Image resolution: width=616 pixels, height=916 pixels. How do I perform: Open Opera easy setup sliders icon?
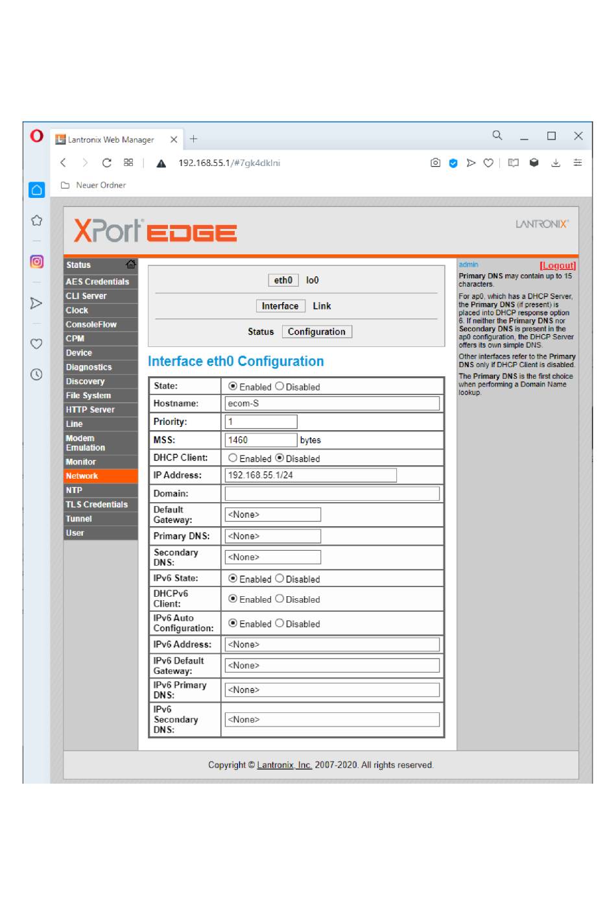(577, 163)
